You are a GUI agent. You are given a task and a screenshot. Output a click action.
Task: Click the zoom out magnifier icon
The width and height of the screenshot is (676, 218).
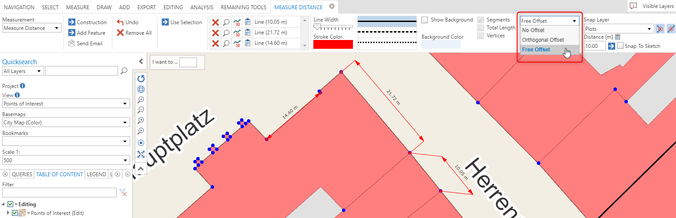[141, 110]
